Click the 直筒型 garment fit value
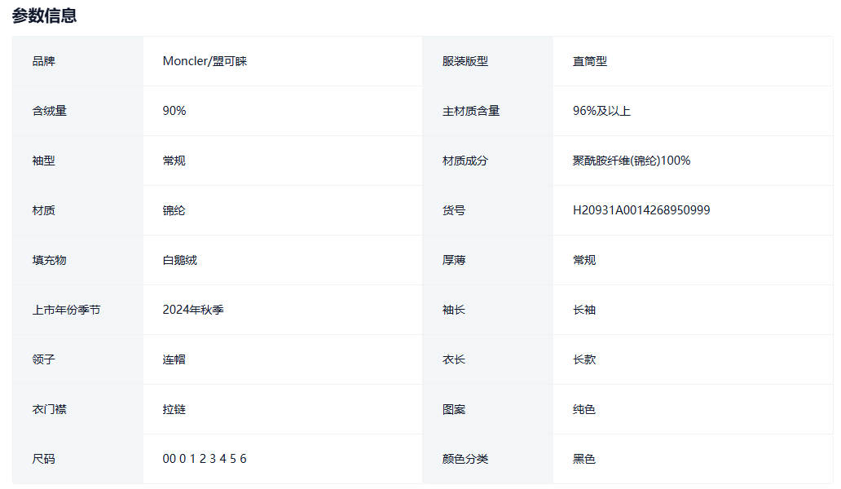 [x=590, y=61]
